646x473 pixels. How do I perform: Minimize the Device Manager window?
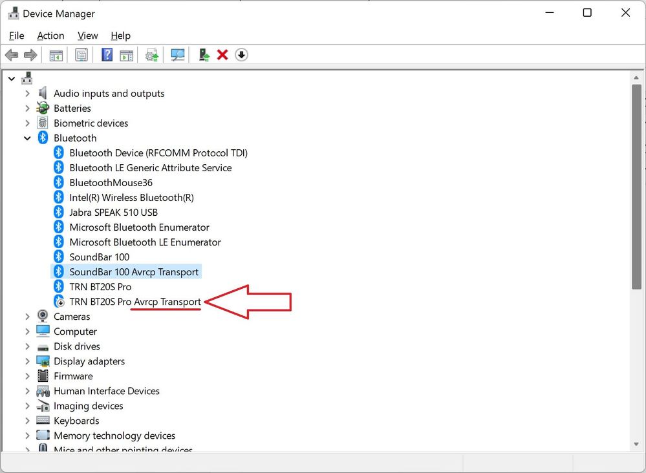point(549,13)
